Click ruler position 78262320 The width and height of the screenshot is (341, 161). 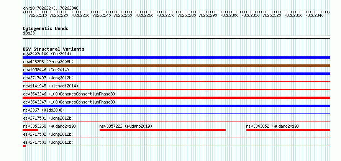272,16
